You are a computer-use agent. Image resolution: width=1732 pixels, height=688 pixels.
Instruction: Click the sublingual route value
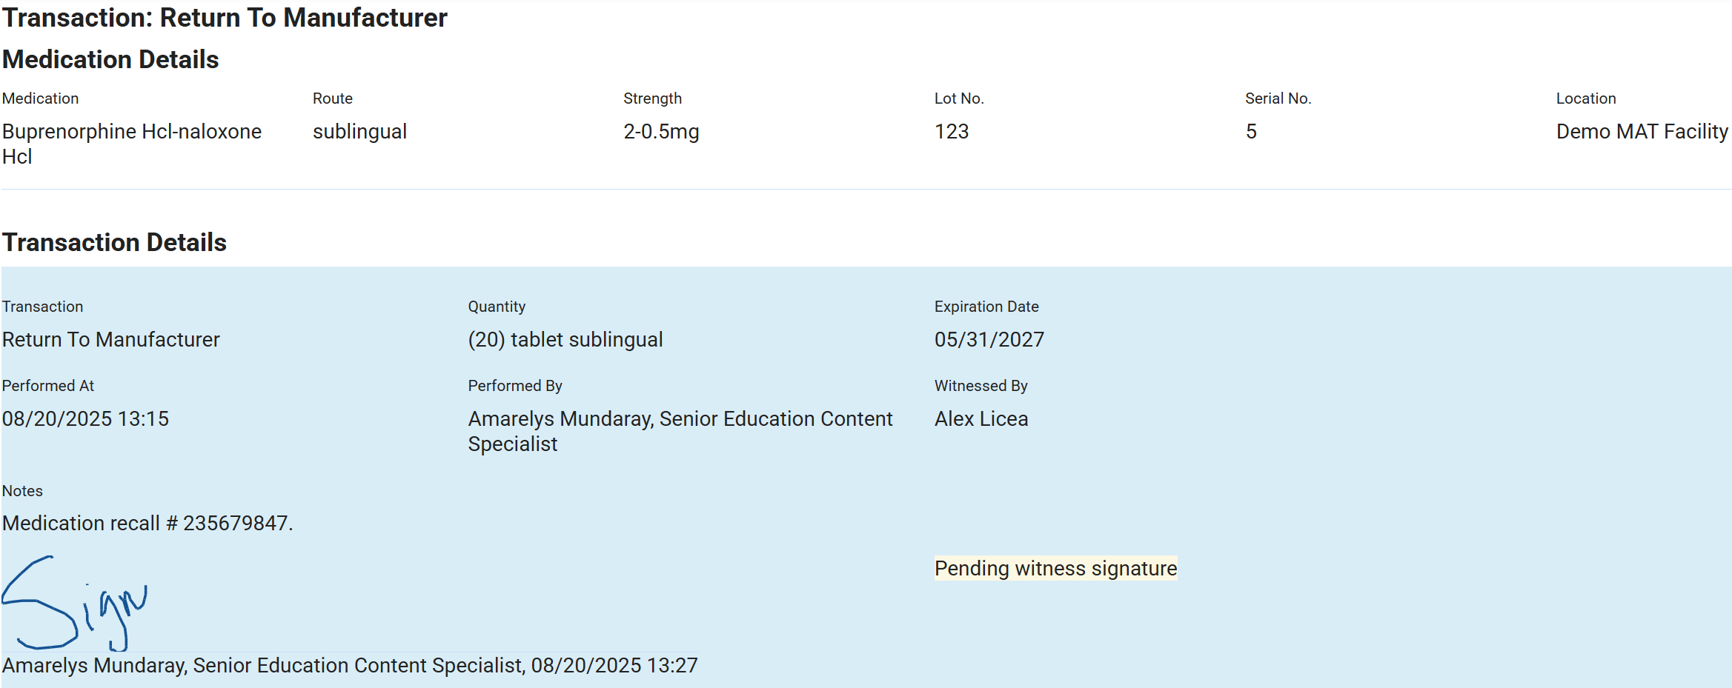click(x=359, y=132)
